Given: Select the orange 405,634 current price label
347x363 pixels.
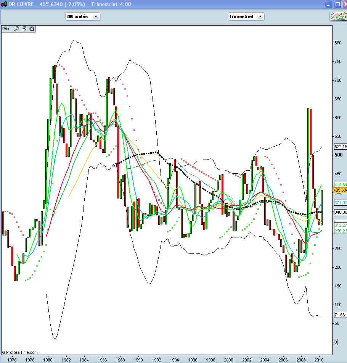Looking at the screenshot, I should [339, 190].
